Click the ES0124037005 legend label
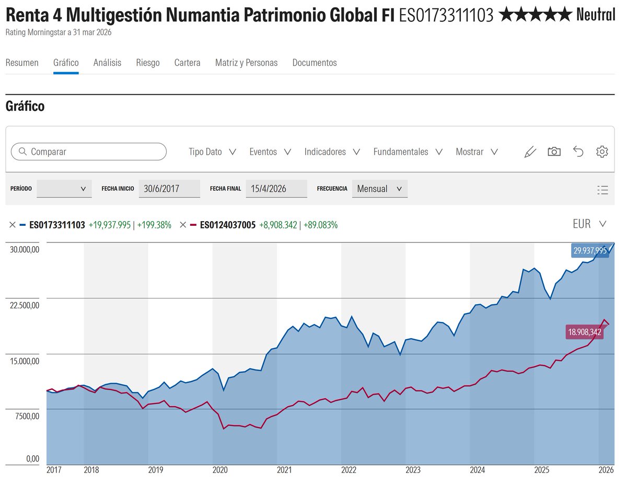Screen dimensions: 627x484 228,225
